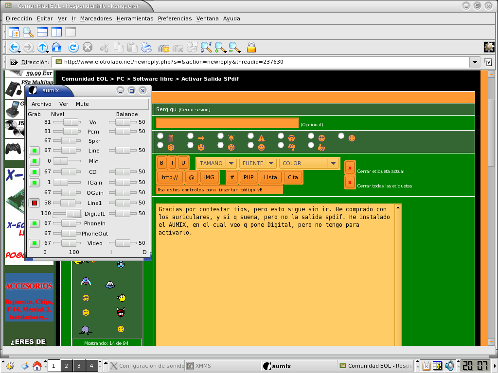Click the Cerrar sesión link
Screen dimensions: 498x373
194,110
